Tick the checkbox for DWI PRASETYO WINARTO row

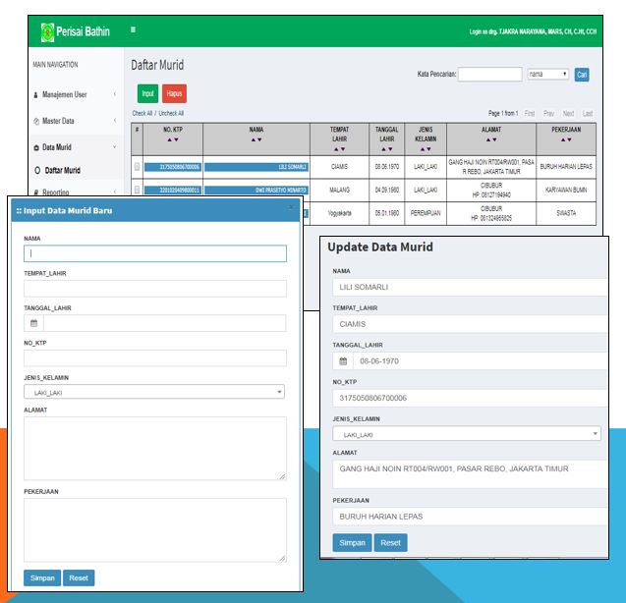[137, 190]
